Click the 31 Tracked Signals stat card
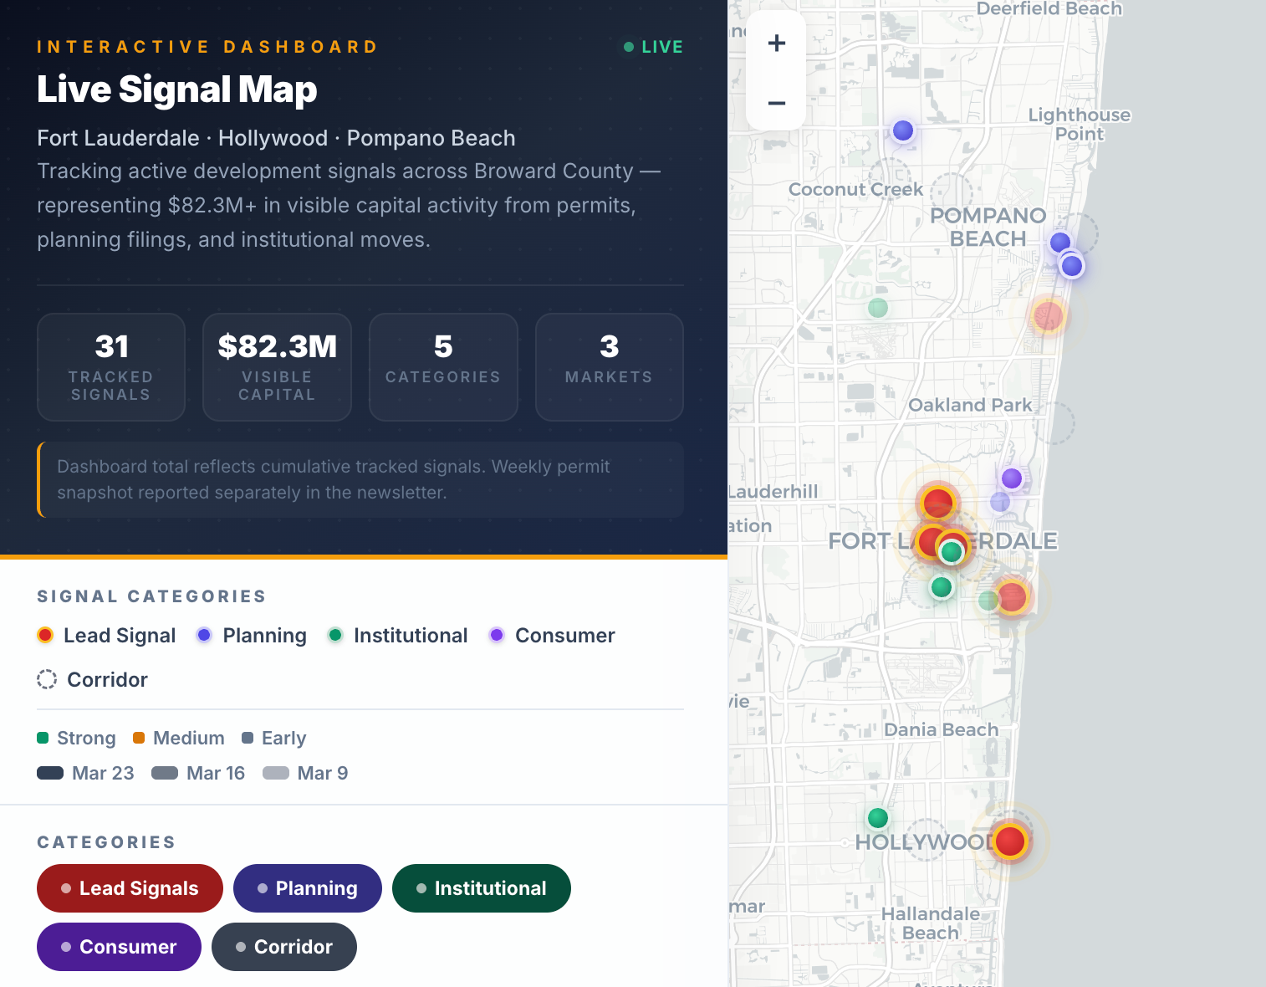1266x987 pixels. (x=111, y=367)
